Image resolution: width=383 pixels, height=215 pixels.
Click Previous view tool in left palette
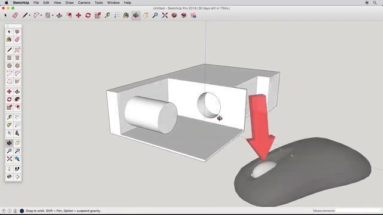point(17,159)
